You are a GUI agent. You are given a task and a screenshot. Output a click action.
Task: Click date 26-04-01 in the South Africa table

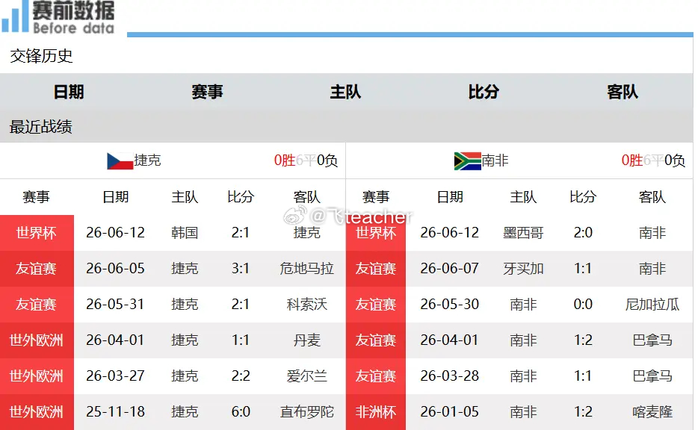tap(450, 340)
